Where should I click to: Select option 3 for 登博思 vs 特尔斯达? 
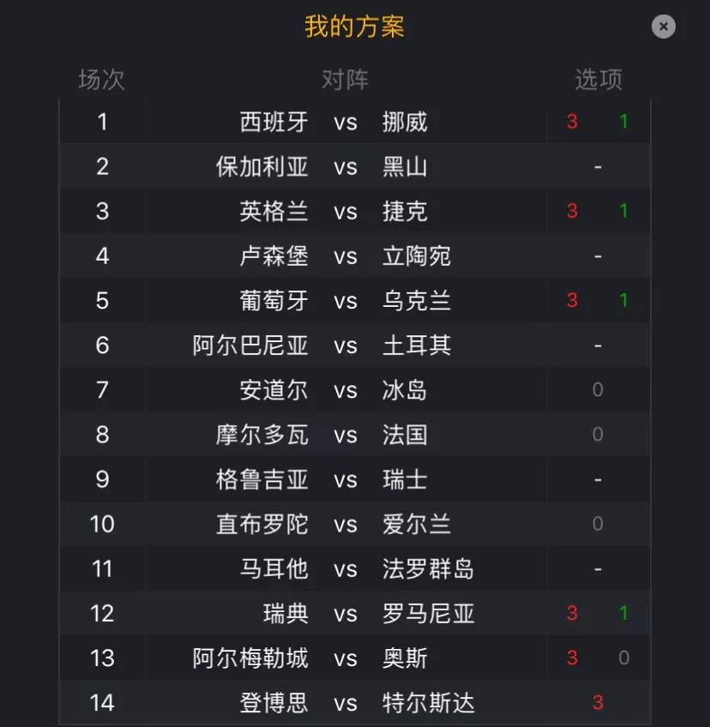tap(598, 702)
